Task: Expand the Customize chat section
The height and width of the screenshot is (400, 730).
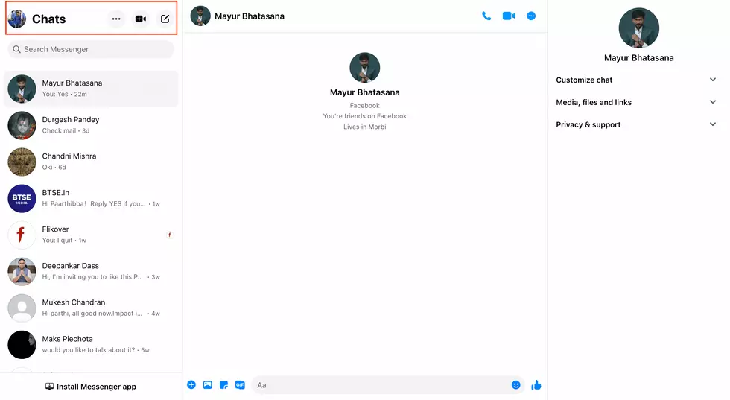Action: tap(637, 80)
